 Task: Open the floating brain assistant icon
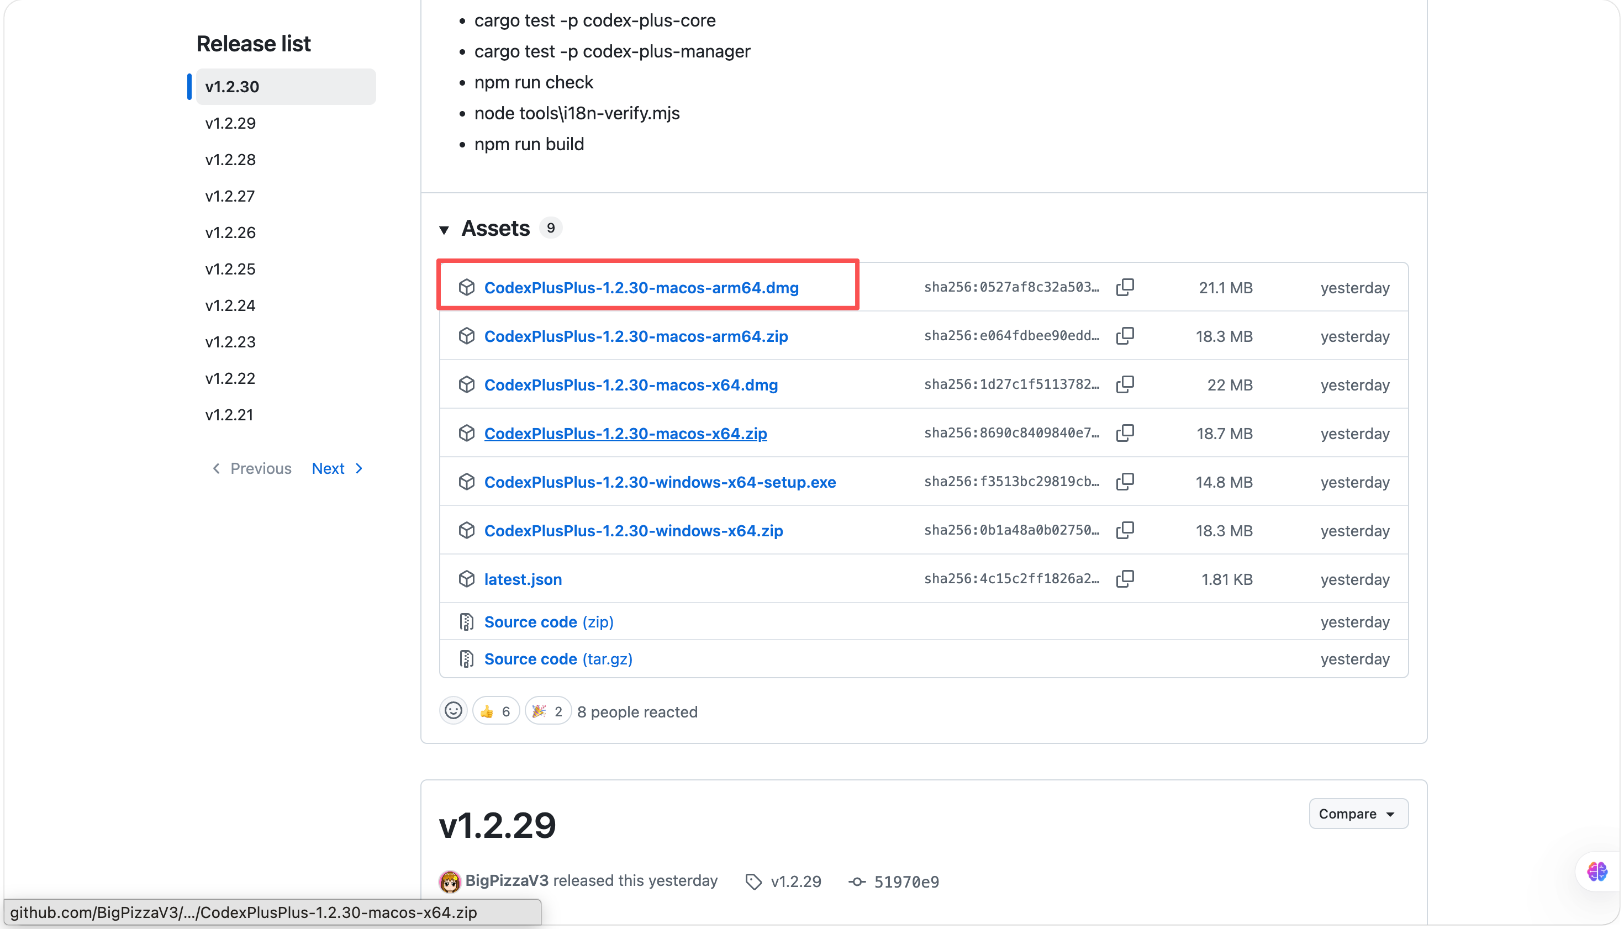tap(1597, 872)
